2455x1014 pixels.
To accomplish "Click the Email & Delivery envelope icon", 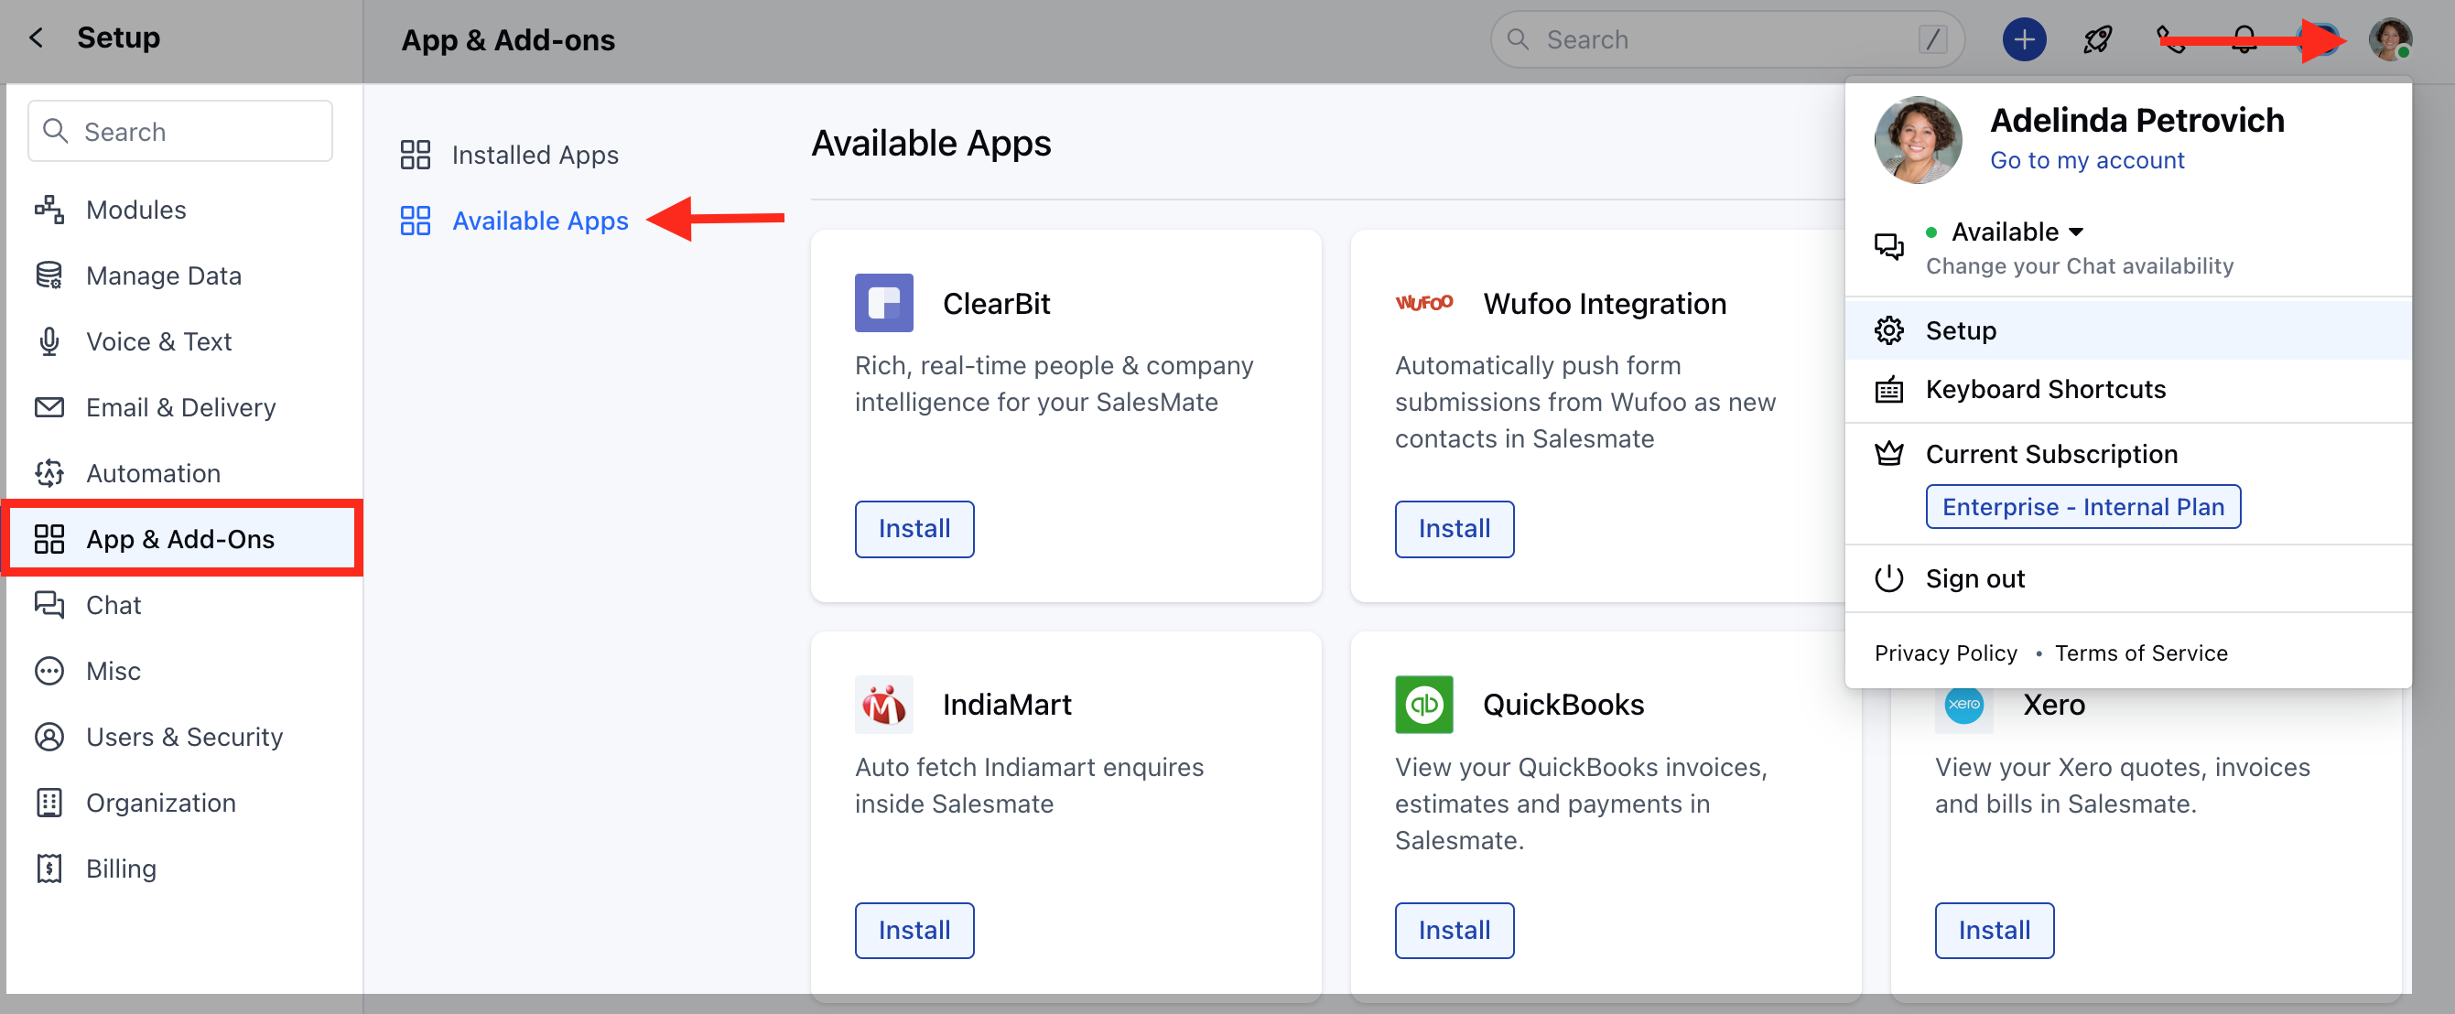I will click(x=49, y=407).
